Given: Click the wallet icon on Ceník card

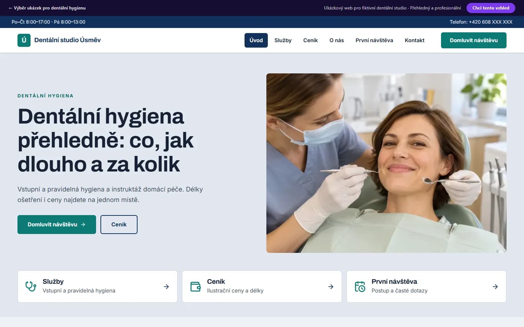Looking at the screenshot, I should tap(195, 287).
